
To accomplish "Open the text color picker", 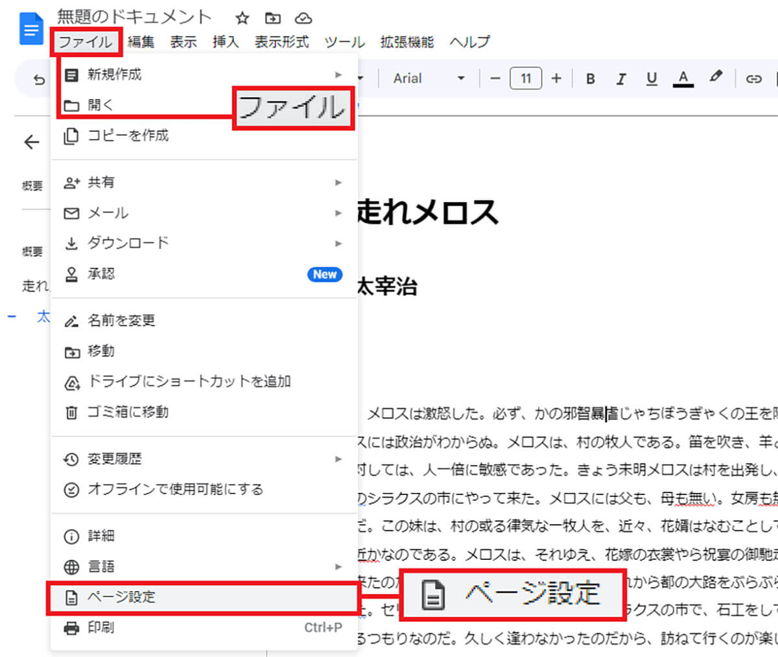I will 683,78.
